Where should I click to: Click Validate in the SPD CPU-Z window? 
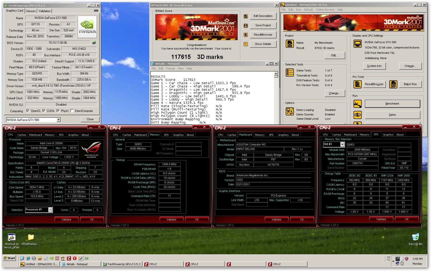381,219
